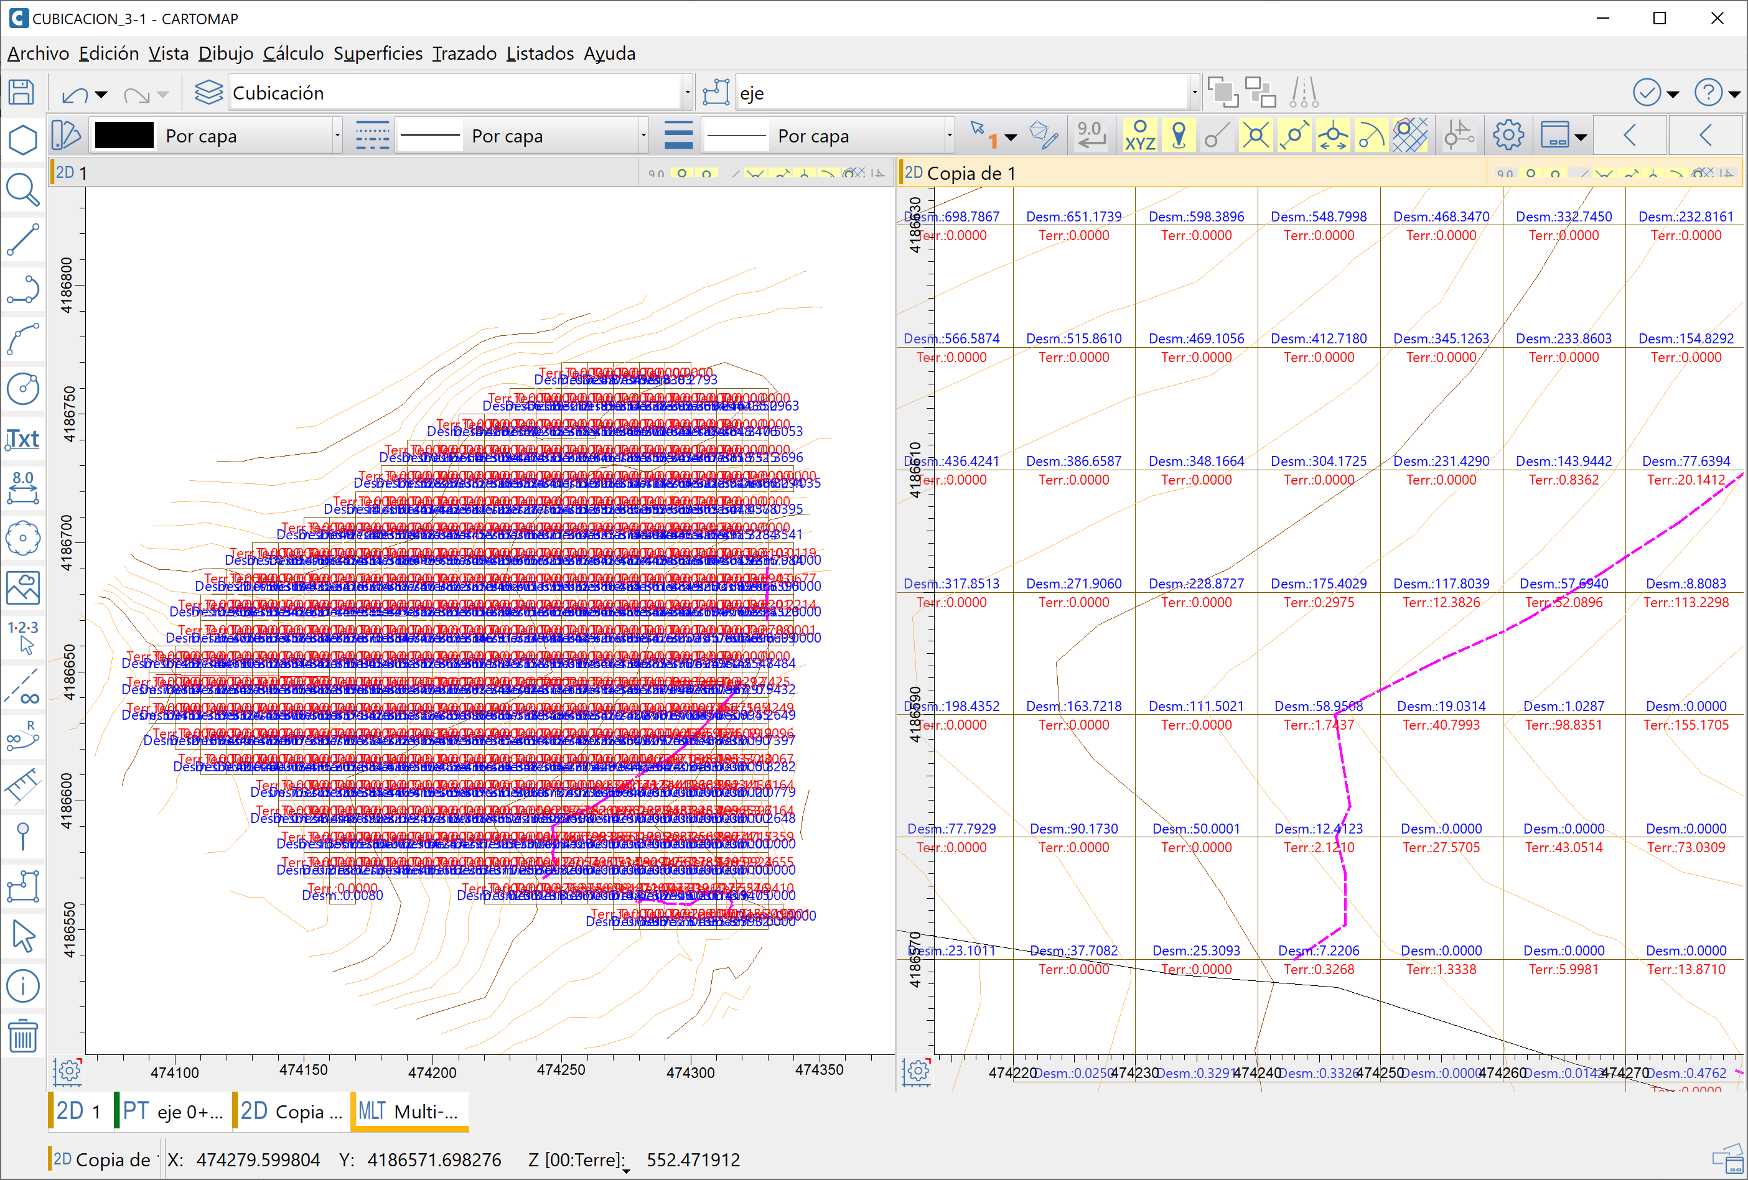The width and height of the screenshot is (1748, 1180).
Task: Click the save disk icon
Action: pyautogui.click(x=21, y=93)
